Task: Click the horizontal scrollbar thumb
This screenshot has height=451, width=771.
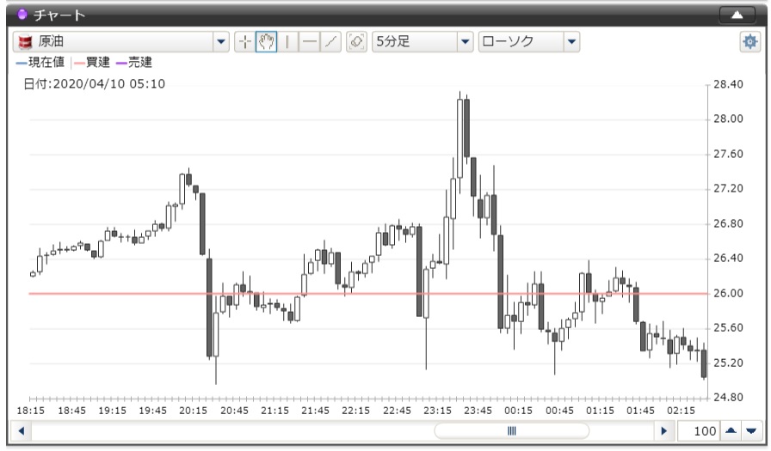Action: pyautogui.click(x=511, y=431)
